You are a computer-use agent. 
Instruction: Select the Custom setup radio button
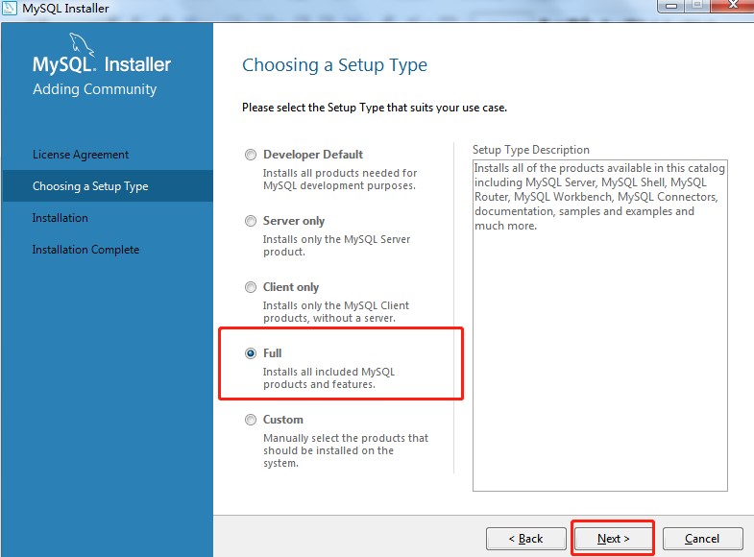tap(251, 420)
